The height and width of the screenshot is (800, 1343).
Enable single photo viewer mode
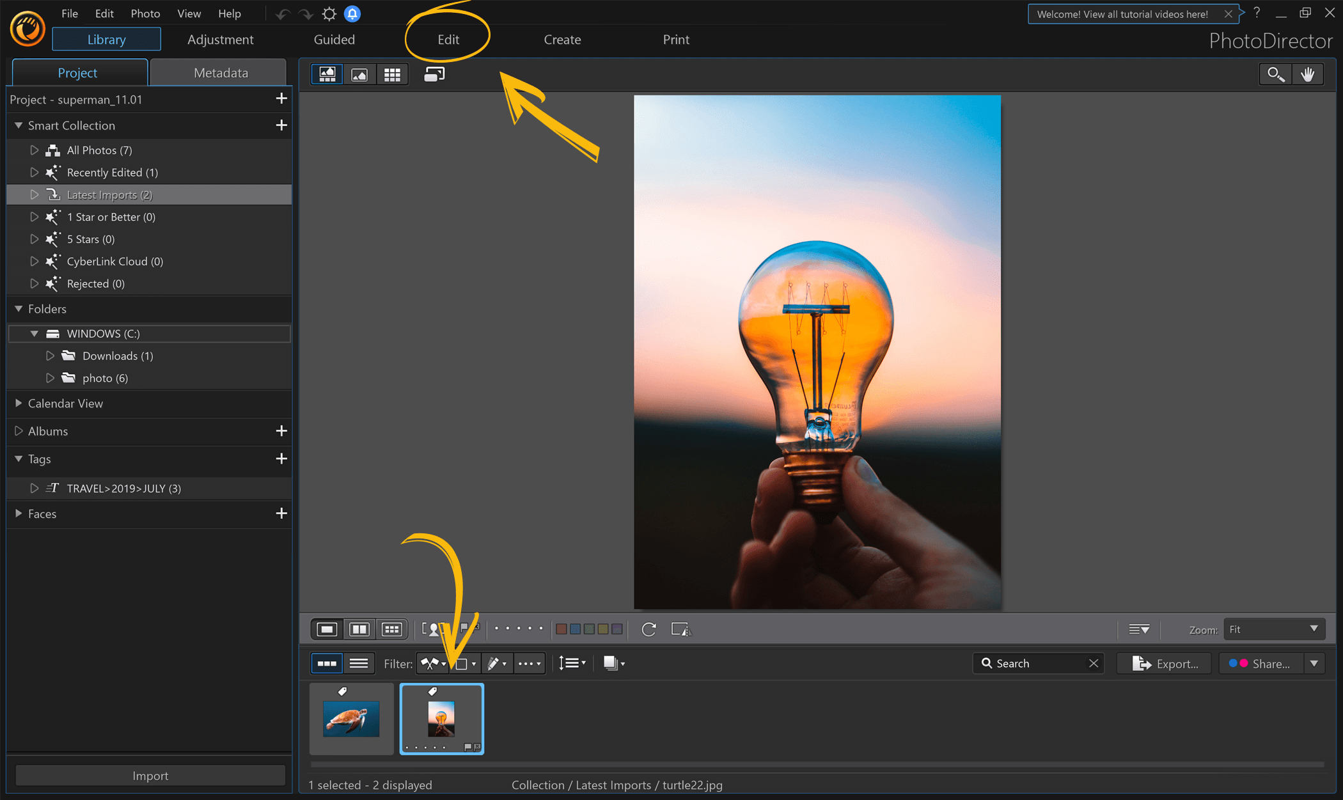(326, 629)
